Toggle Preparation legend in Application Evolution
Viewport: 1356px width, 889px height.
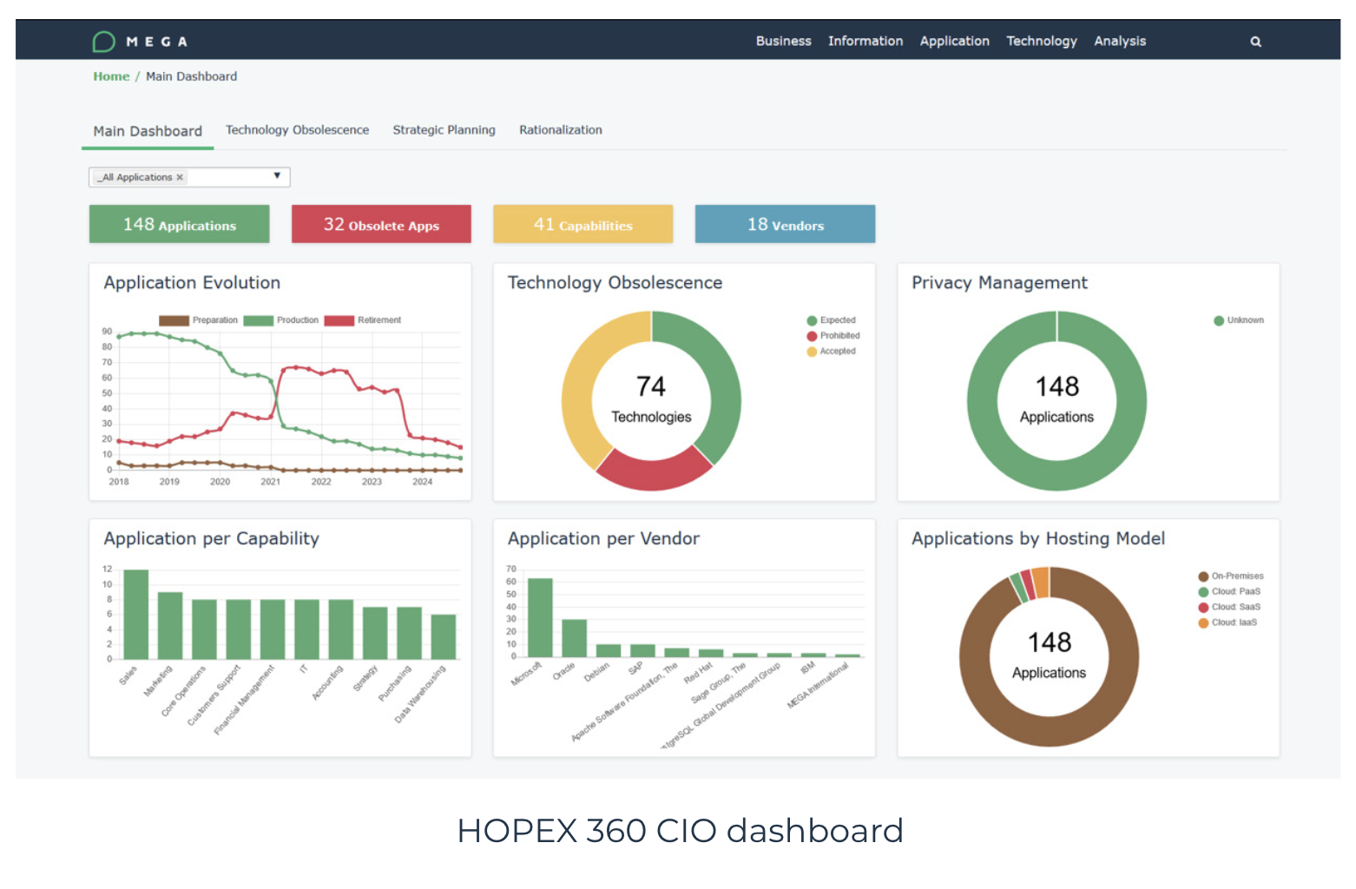198,320
